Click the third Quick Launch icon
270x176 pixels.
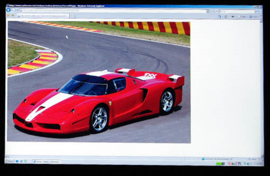[26, 161]
